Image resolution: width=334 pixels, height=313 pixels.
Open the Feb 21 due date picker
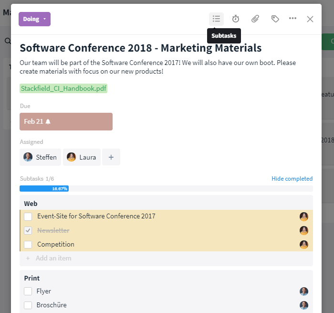[x=66, y=121]
